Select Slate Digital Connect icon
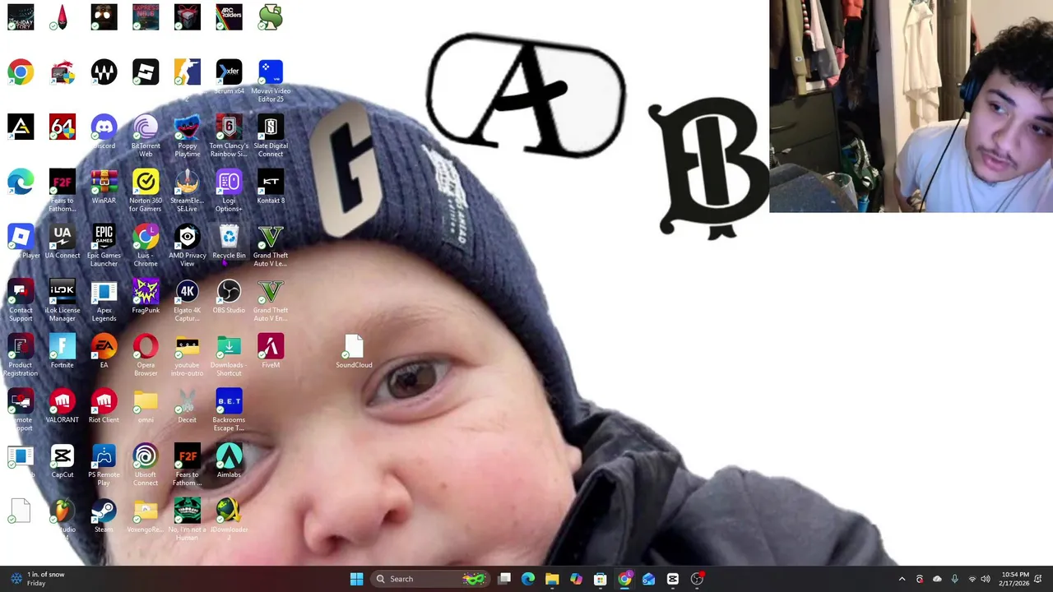The height and width of the screenshot is (592, 1053). coord(271,136)
